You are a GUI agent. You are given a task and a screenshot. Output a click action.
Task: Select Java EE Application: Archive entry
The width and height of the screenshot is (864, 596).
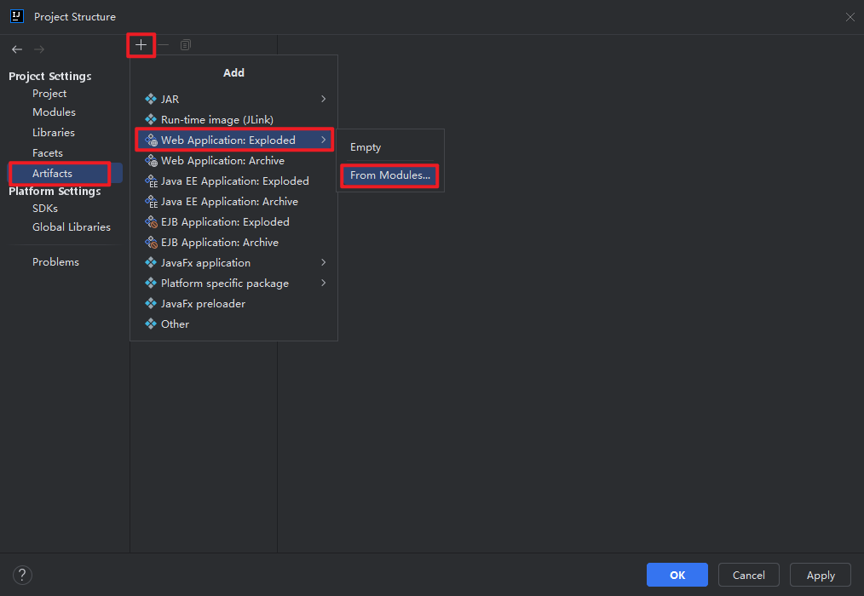(234, 202)
